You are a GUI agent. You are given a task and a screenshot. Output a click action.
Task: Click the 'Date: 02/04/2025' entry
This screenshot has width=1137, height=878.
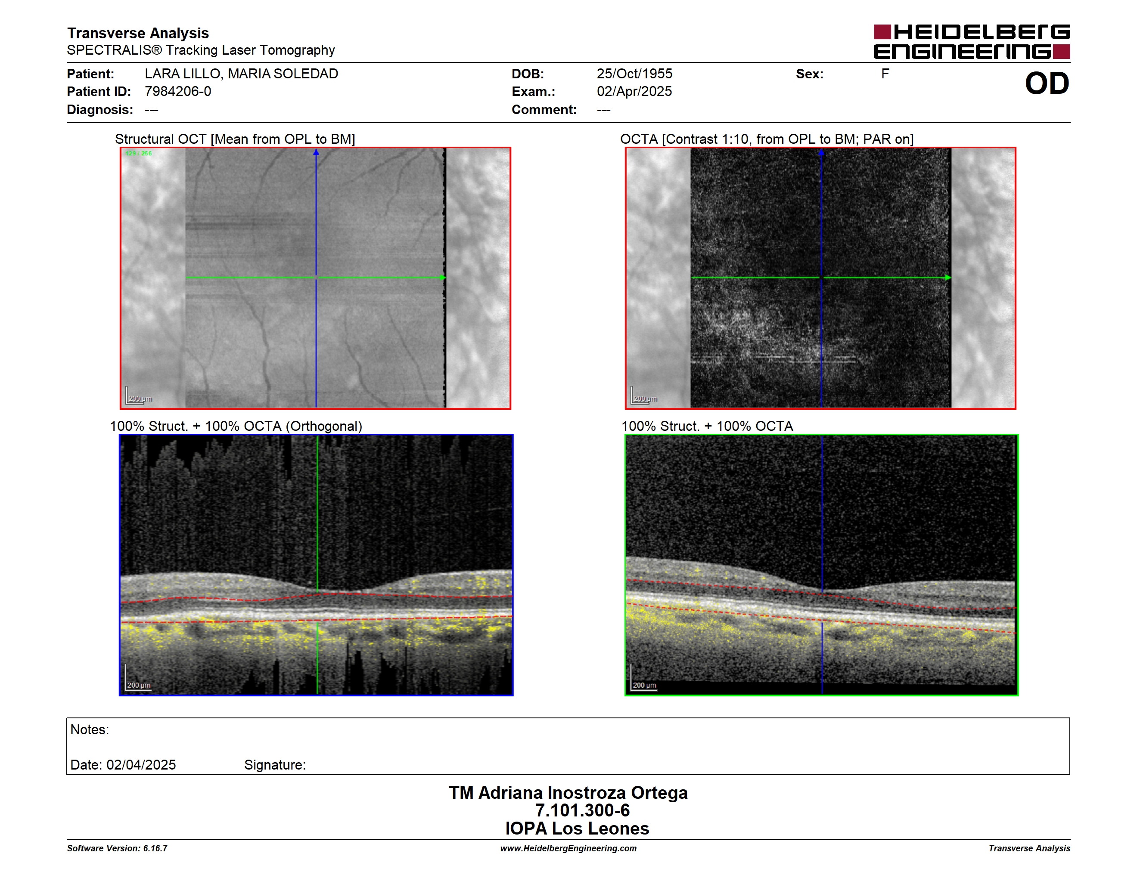coord(123,765)
